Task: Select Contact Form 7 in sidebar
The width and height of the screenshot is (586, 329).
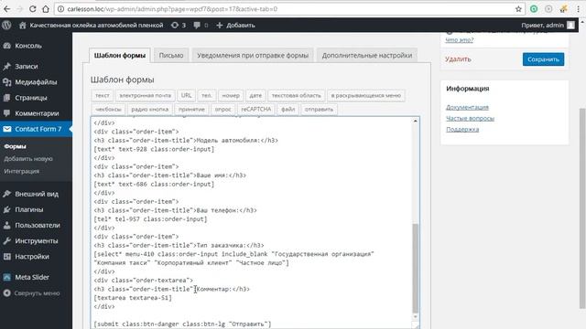Action: coord(36,129)
